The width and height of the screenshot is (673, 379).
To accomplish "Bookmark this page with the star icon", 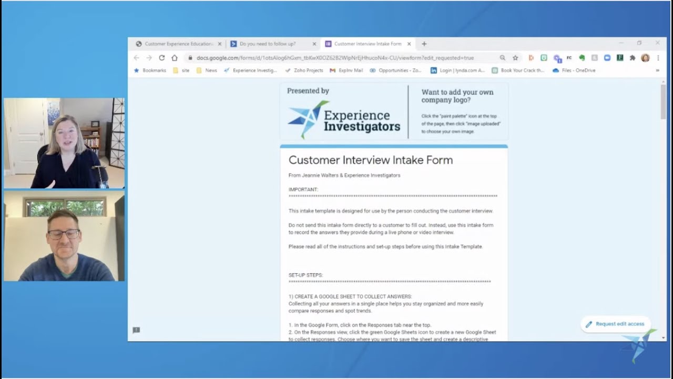I will point(515,58).
